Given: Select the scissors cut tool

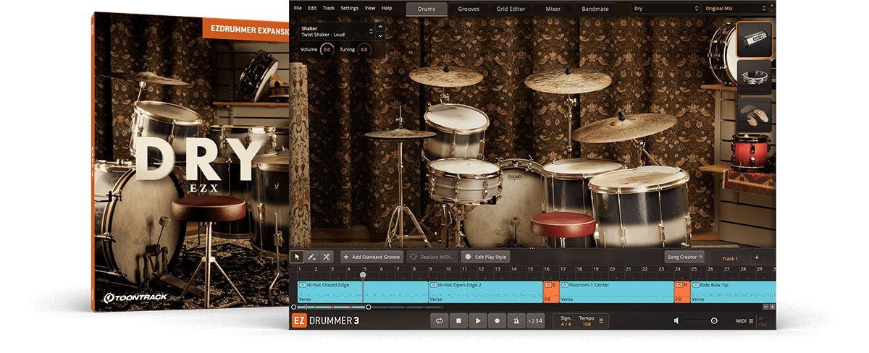Looking at the screenshot, I should tap(326, 257).
